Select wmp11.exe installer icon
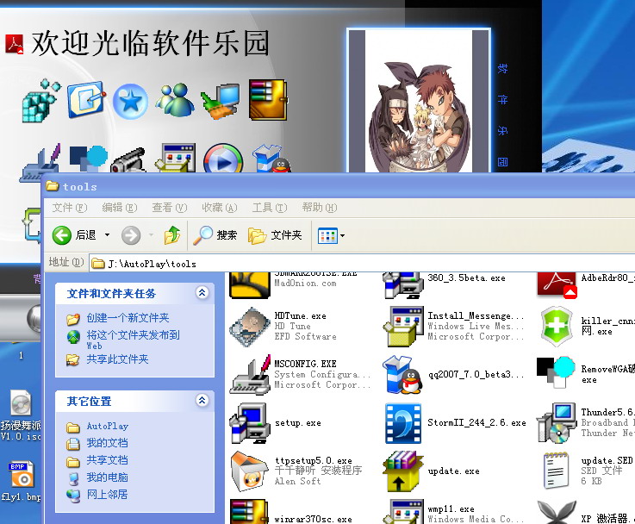 pyautogui.click(x=403, y=511)
